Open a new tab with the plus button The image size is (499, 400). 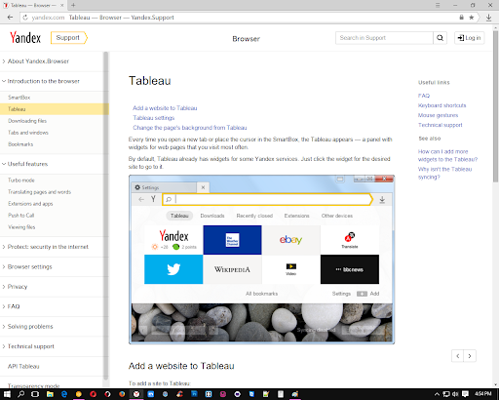pos(73,5)
